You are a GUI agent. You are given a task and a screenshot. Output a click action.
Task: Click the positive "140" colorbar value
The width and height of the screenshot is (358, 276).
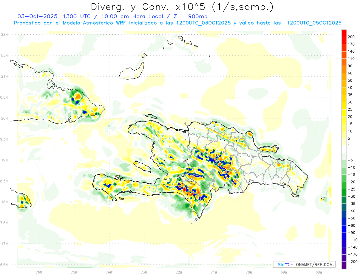(351, 52)
